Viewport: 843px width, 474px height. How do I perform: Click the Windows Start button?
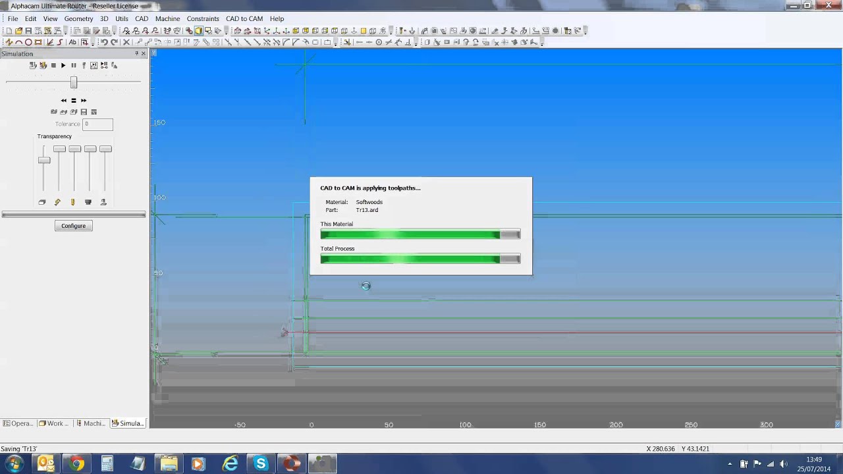14,464
